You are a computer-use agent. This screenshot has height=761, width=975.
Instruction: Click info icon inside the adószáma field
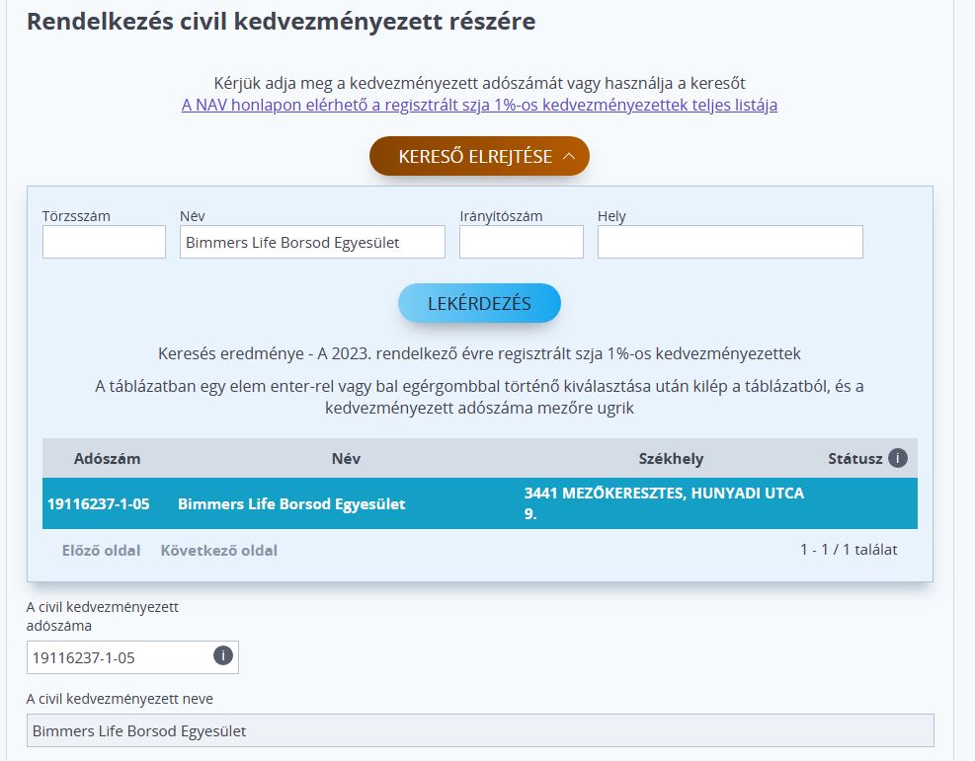[223, 656]
